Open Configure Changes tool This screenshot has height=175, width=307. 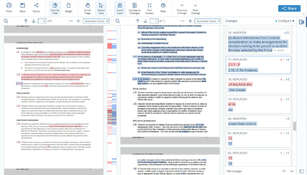(x=135, y=8)
